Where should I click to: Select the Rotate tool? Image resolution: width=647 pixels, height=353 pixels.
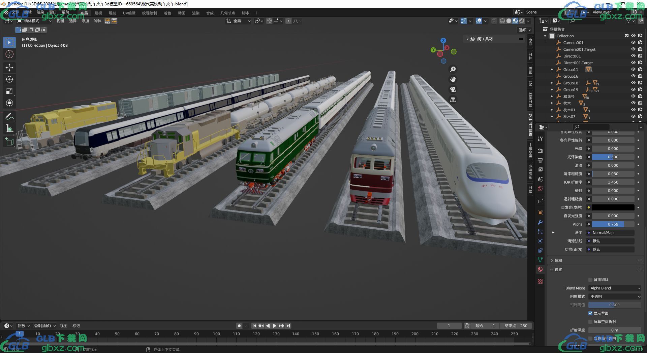[x=9, y=79]
